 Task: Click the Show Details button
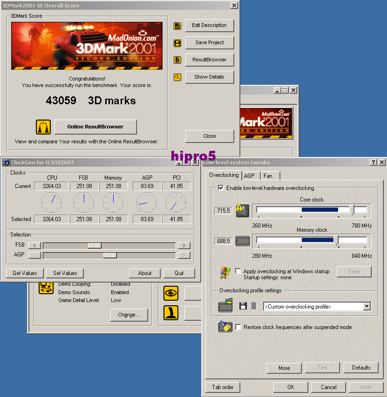point(209,77)
